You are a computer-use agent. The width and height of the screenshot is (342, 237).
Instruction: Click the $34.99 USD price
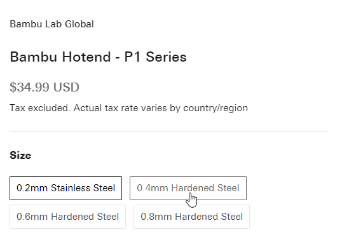44,87
